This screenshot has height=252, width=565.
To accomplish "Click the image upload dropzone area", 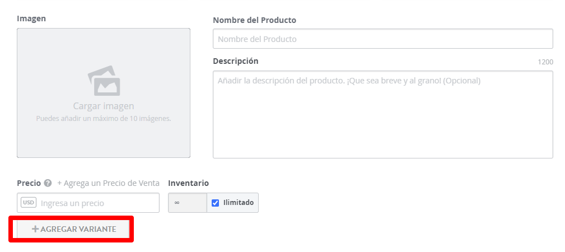I will pos(104,140).
